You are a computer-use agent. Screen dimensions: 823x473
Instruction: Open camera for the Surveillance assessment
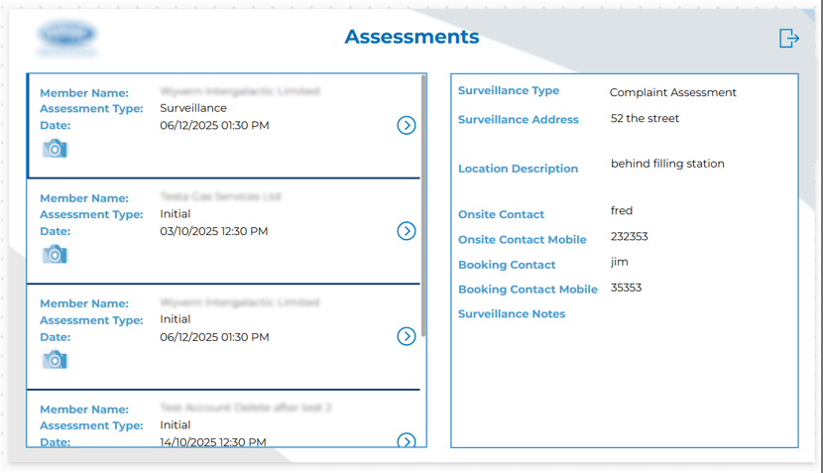(55, 149)
